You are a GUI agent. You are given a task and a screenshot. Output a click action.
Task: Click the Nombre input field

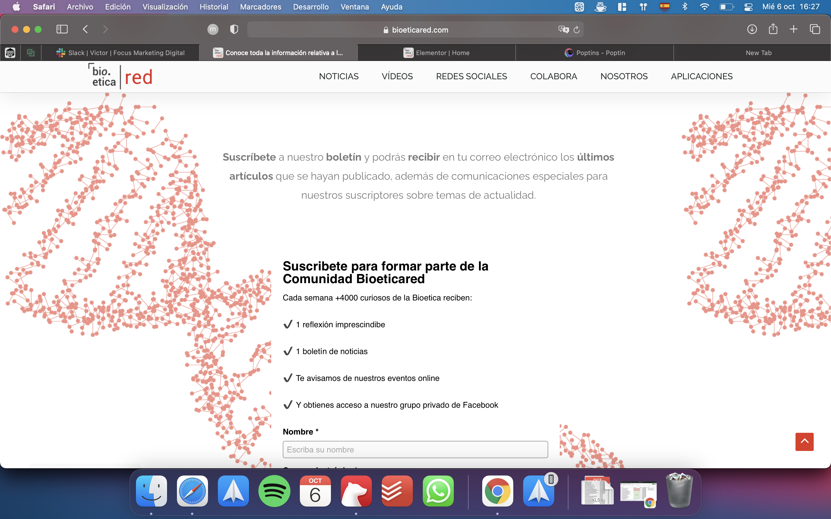point(415,449)
